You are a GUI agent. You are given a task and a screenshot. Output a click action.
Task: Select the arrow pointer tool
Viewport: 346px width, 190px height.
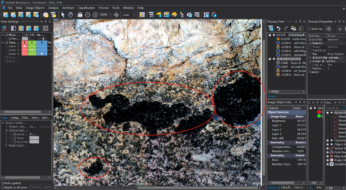[63, 15]
